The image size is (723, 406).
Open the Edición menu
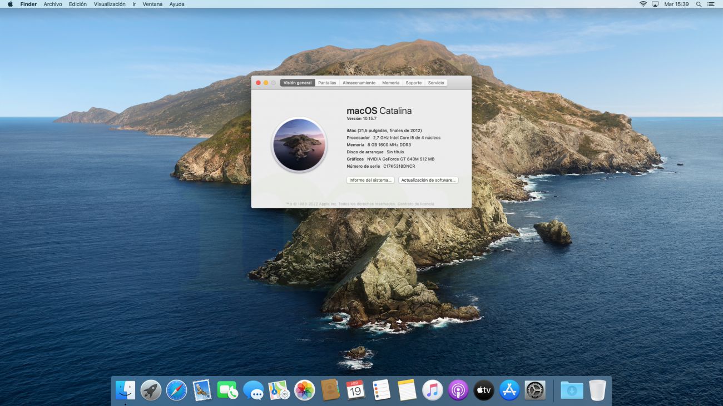(78, 4)
